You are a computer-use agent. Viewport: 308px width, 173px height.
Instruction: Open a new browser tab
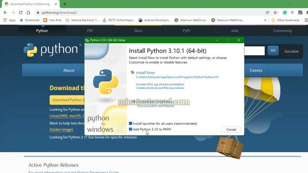65,4
